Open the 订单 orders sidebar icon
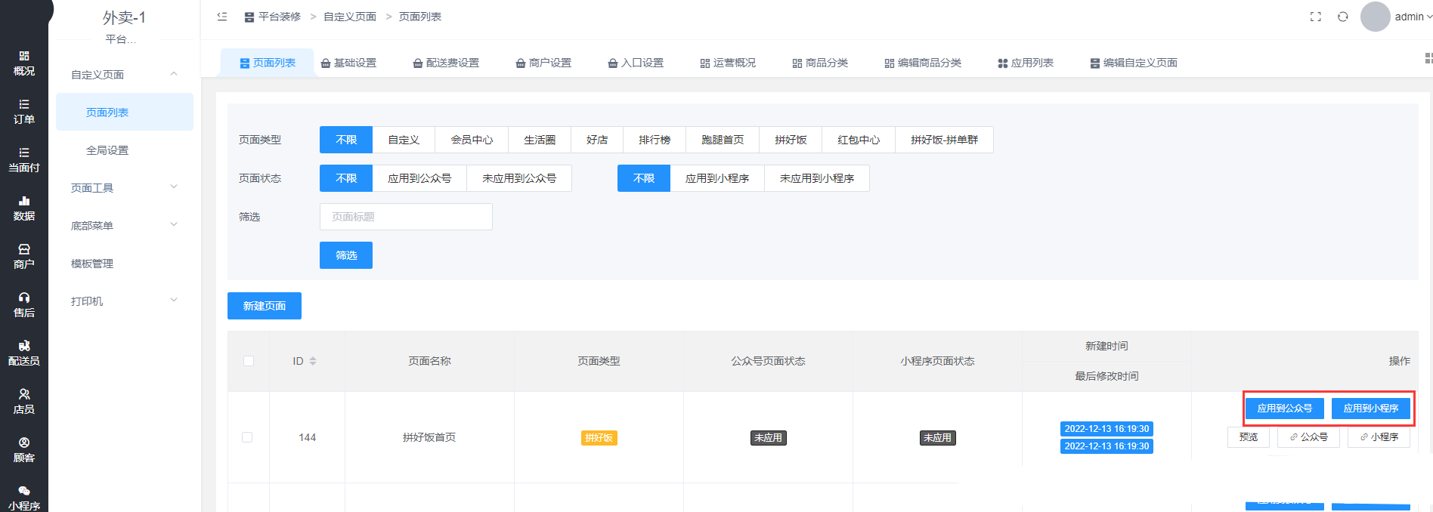Screen dimensions: 1433x512 coord(24,111)
